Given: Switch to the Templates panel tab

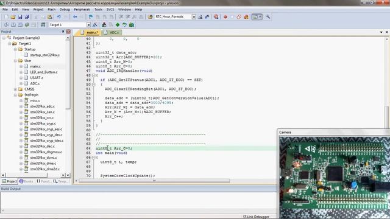Looking at the screenshot, I should pos(60,181).
